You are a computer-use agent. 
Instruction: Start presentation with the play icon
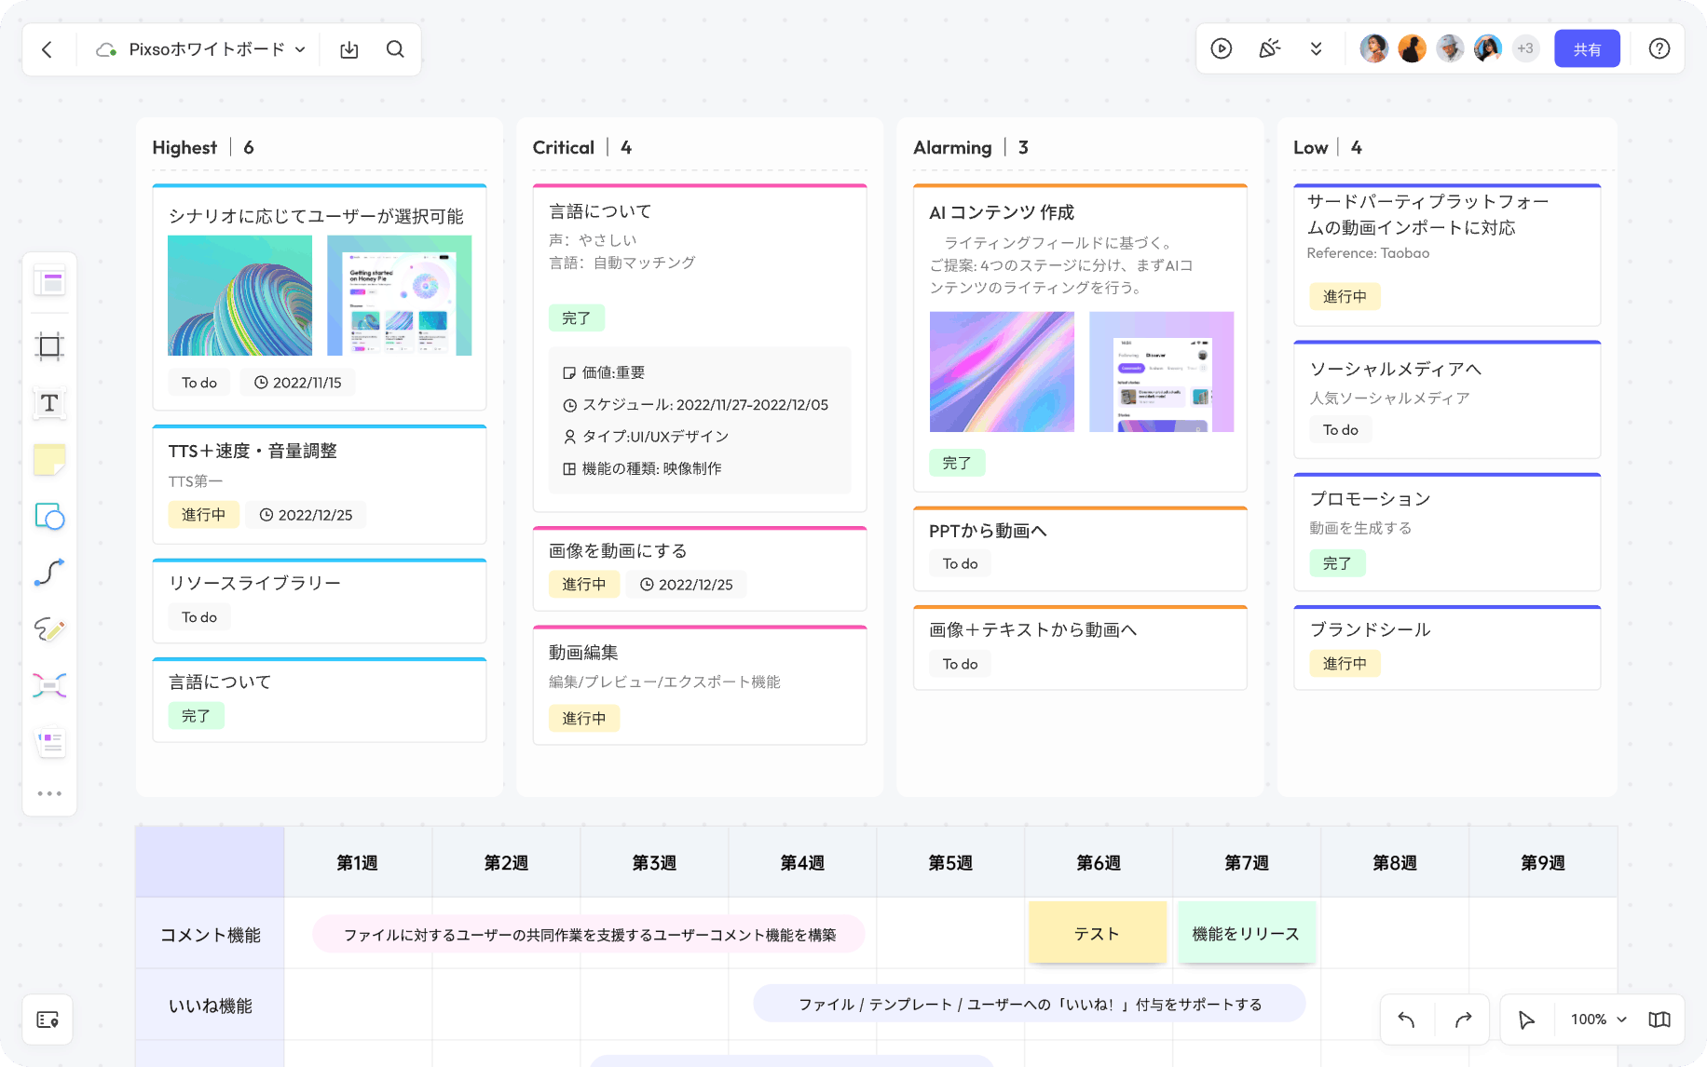coord(1222,48)
